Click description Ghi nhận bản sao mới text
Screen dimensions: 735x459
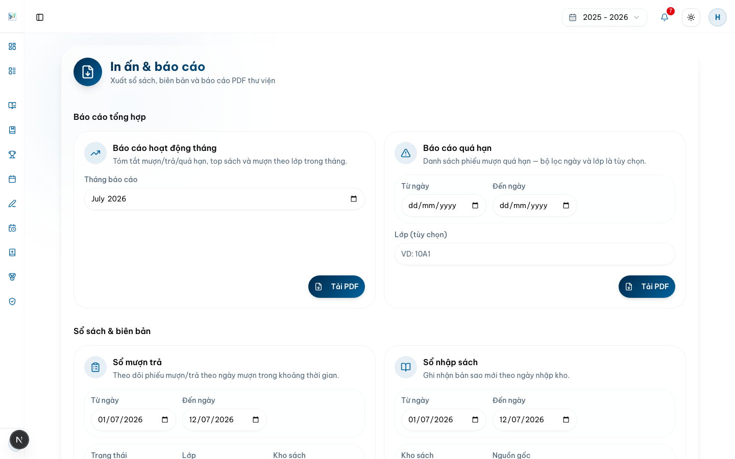pyautogui.click(x=496, y=375)
